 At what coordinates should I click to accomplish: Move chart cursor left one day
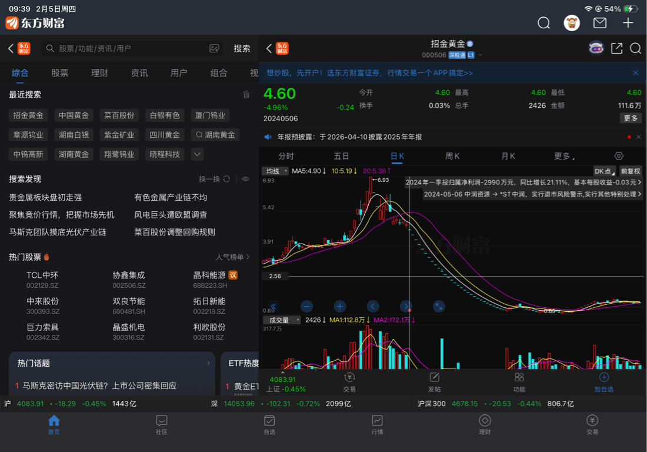point(372,306)
